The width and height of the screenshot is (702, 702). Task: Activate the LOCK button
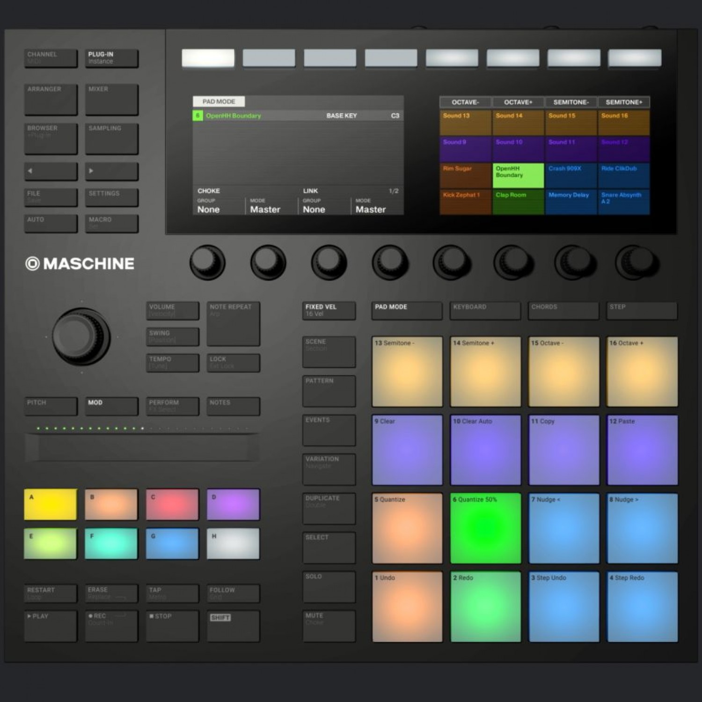pos(233,363)
